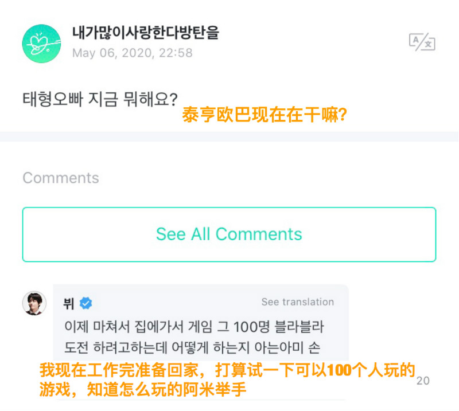
Task: Tap the like count 20
Action: 423,381
